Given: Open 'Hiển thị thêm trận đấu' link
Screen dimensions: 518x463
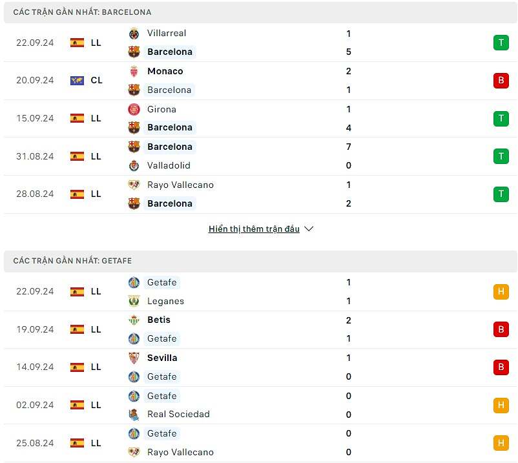Looking at the screenshot, I should [x=254, y=229].
